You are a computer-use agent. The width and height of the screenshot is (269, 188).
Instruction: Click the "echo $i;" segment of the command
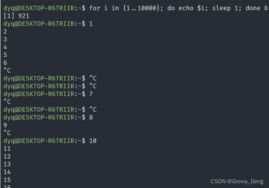tap(193, 8)
